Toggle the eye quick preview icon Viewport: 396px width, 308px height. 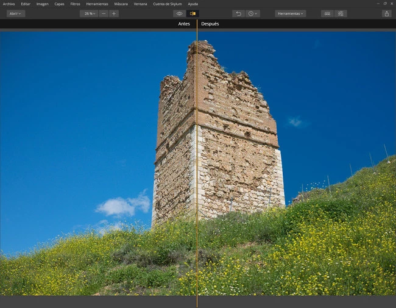tap(179, 13)
